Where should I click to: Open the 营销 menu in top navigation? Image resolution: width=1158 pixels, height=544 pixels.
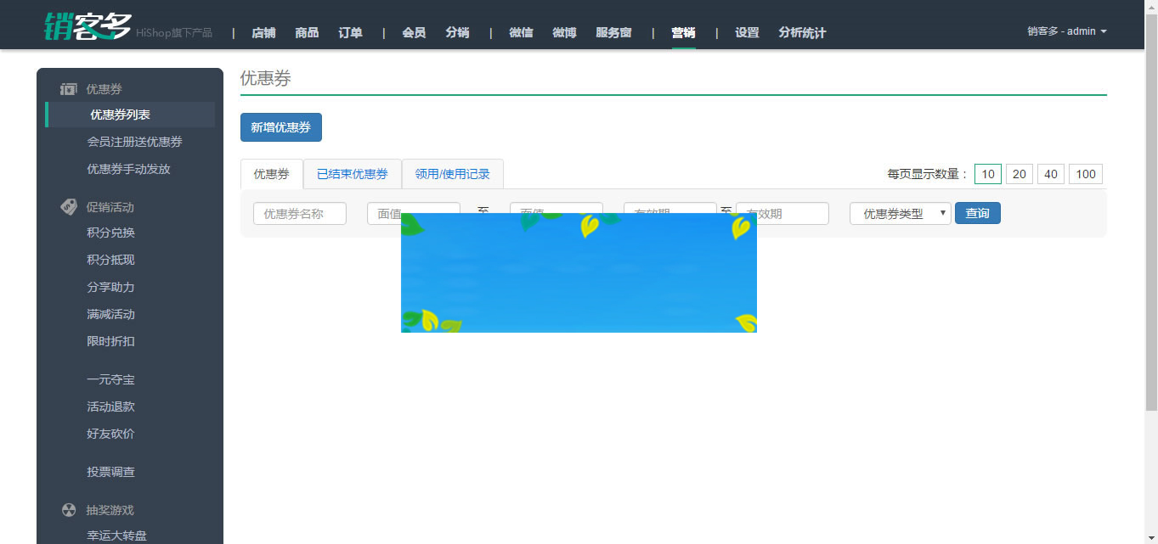[x=683, y=32]
